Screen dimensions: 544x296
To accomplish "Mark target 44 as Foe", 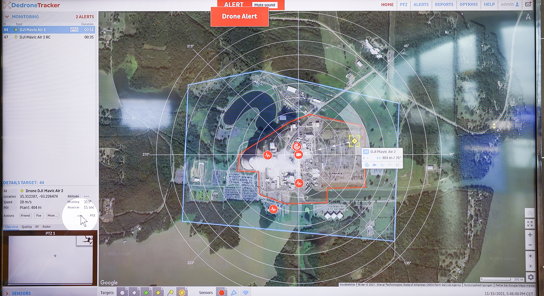I will (x=39, y=216).
